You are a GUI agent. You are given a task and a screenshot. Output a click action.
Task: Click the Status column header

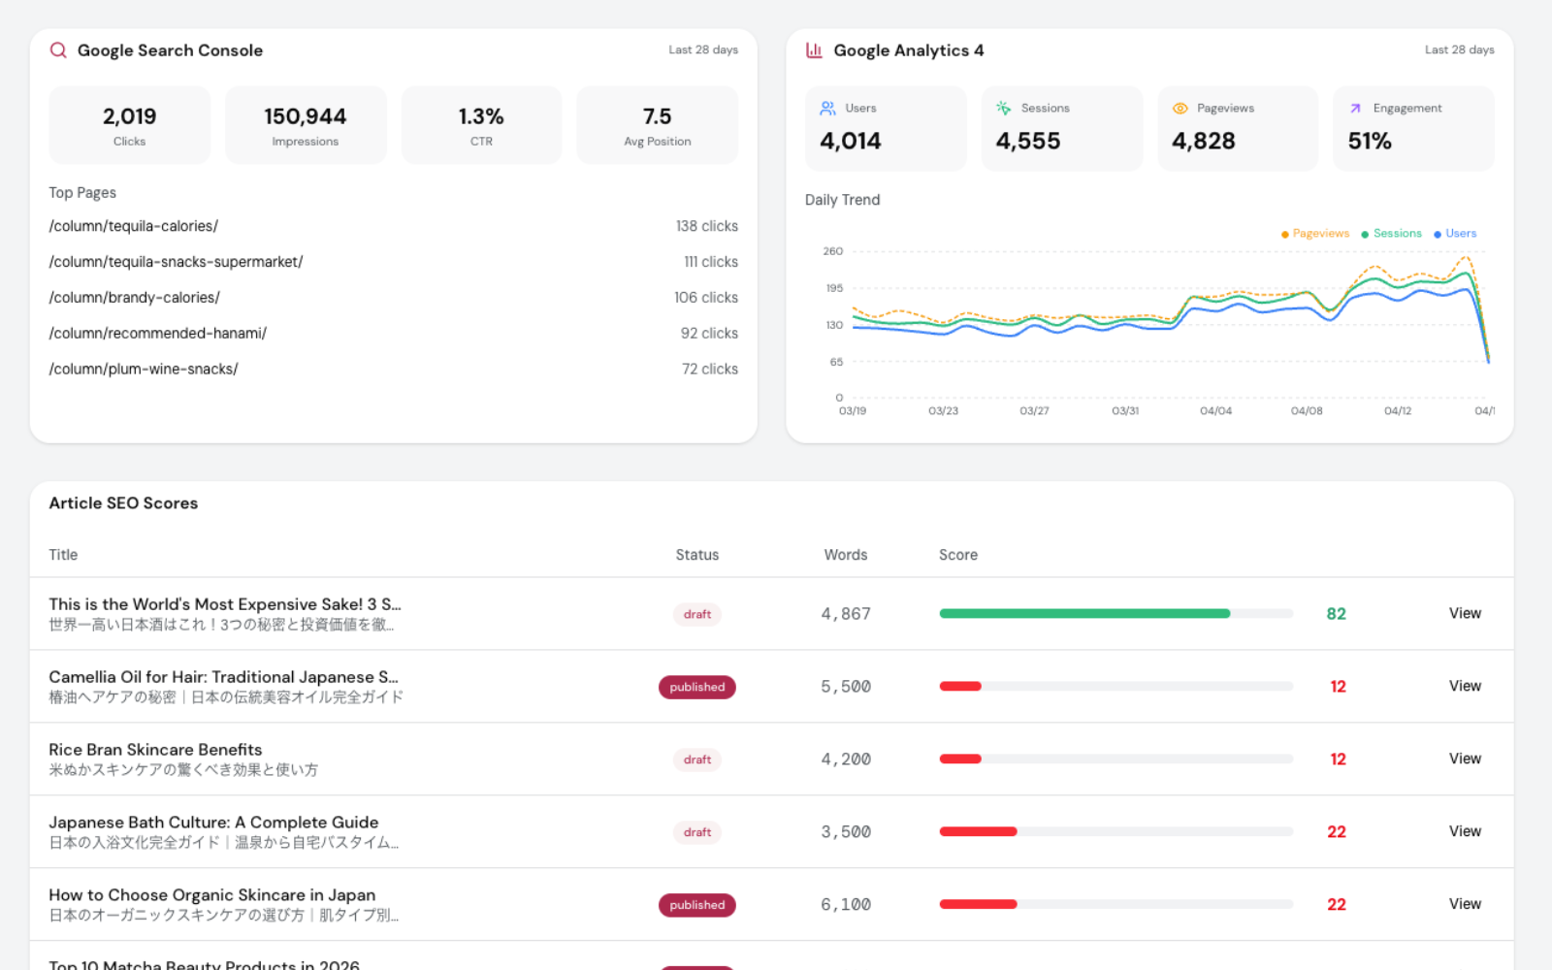pyautogui.click(x=697, y=555)
